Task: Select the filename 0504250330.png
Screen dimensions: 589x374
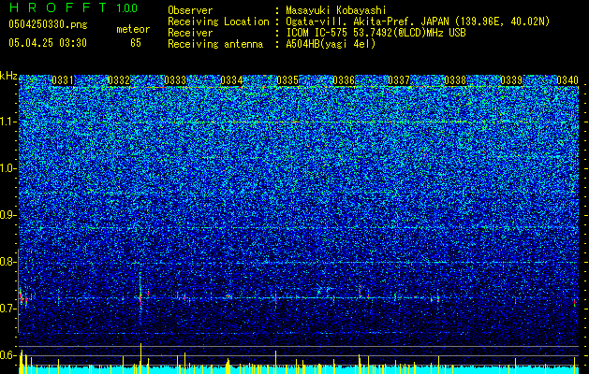Action: pos(48,24)
